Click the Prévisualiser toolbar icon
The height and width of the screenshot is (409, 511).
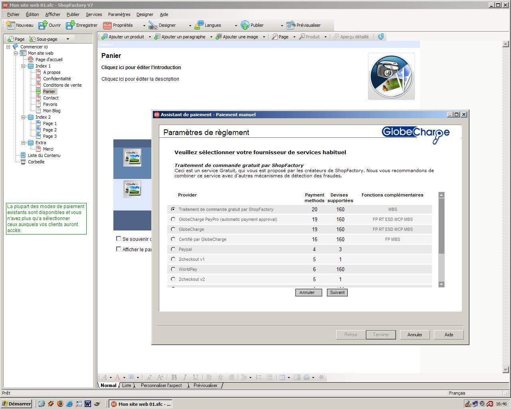click(291, 25)
